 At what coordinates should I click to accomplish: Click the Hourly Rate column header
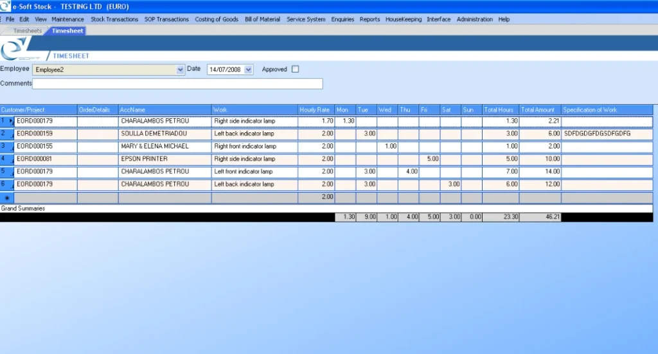point(316,110)
